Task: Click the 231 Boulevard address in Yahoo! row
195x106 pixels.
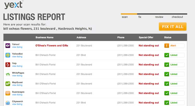Action: [x=84, y=46]
